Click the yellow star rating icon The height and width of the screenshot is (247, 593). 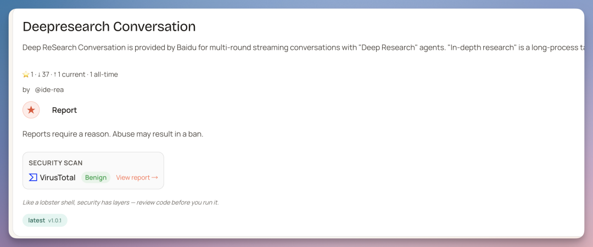[26, 74]
